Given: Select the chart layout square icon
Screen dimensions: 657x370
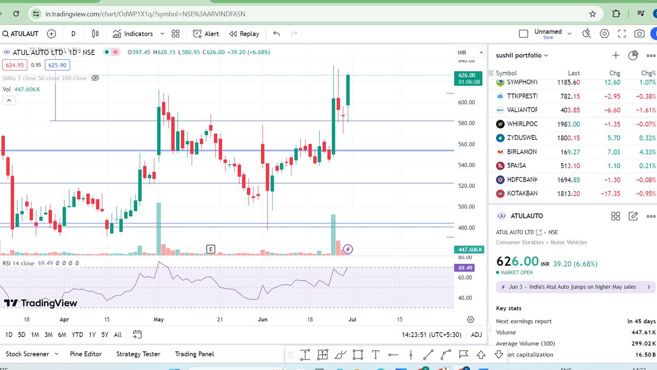Looking at the screenshot, I should (523, 33).
